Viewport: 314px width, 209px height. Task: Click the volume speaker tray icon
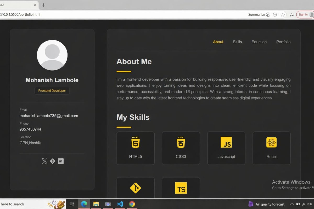click(x=310, y=204)
